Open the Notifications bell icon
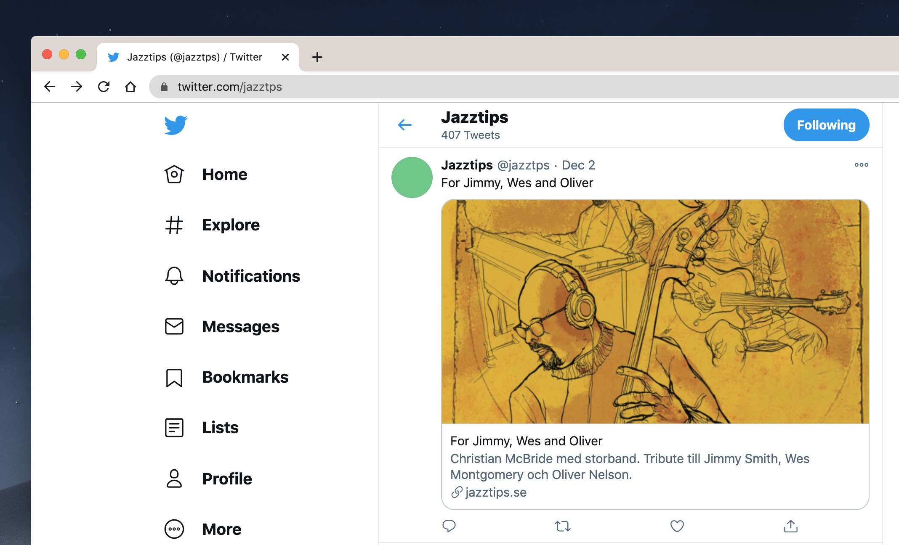Screen dimensions: 899x545 (174, 276)
